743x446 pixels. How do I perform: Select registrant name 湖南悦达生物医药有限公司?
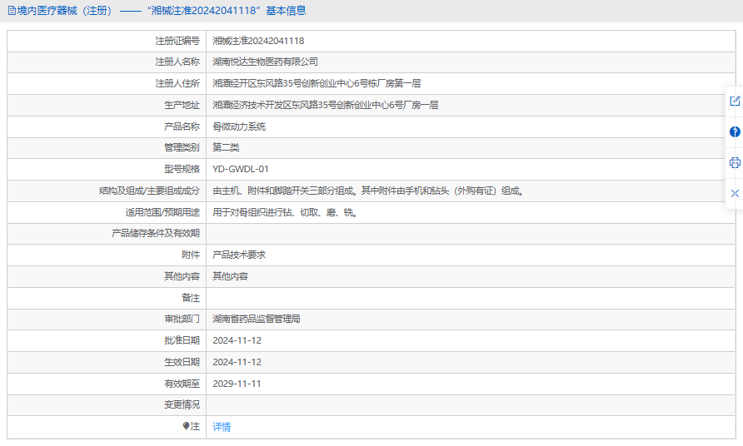click(x=266, y=62)
